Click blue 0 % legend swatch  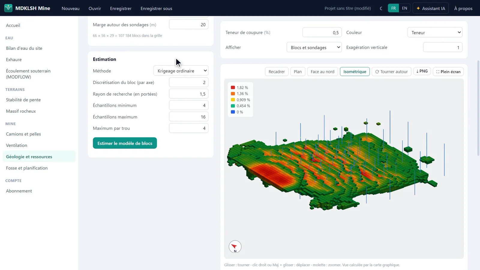click(233, 112)
